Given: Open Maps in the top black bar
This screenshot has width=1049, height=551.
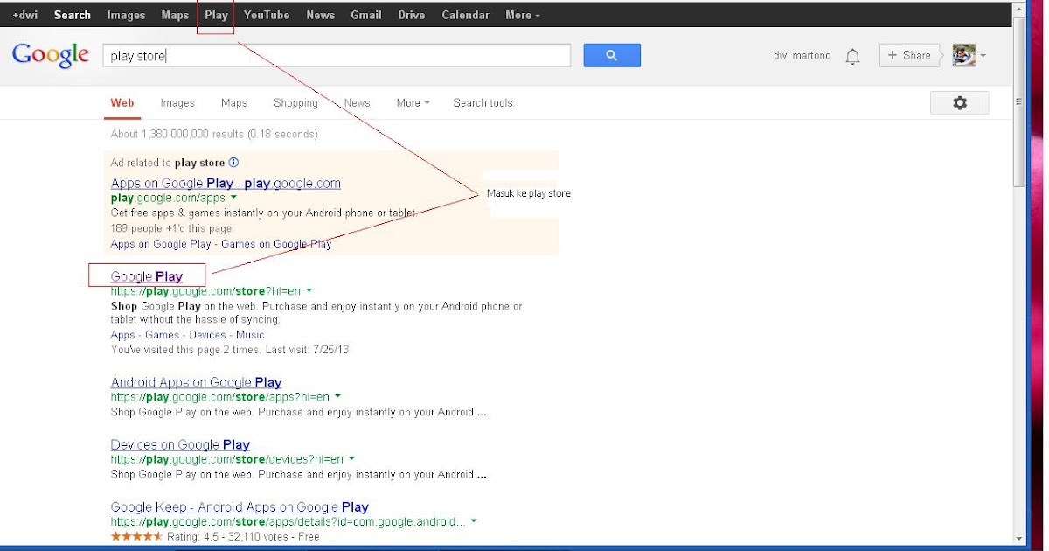Looking at the screenshot, I should point(175,15).
